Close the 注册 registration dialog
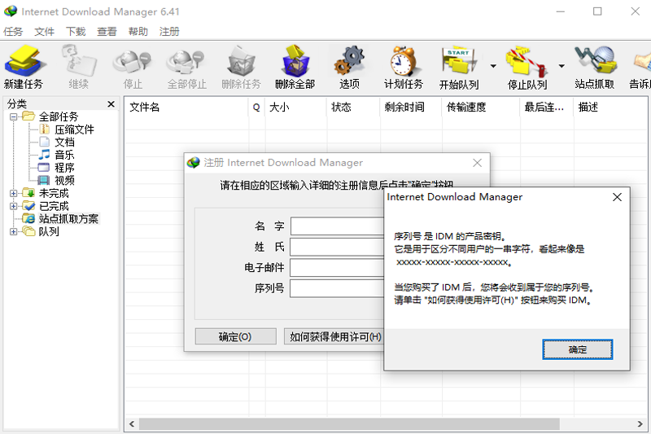 [478, 163]
